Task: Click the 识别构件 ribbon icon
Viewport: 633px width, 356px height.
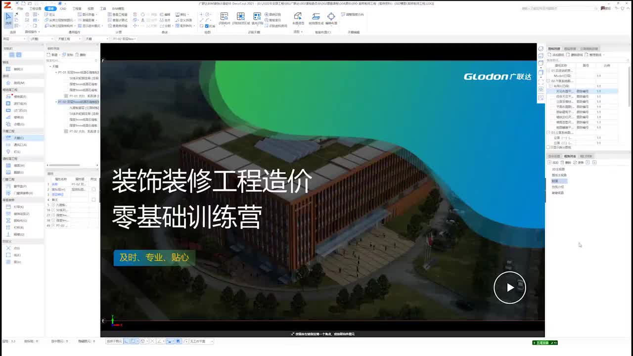Action: [224, 19]
